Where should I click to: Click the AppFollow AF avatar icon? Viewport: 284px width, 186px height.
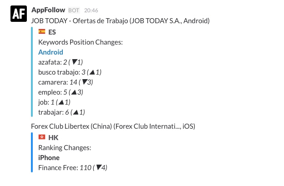click(19, 15)
